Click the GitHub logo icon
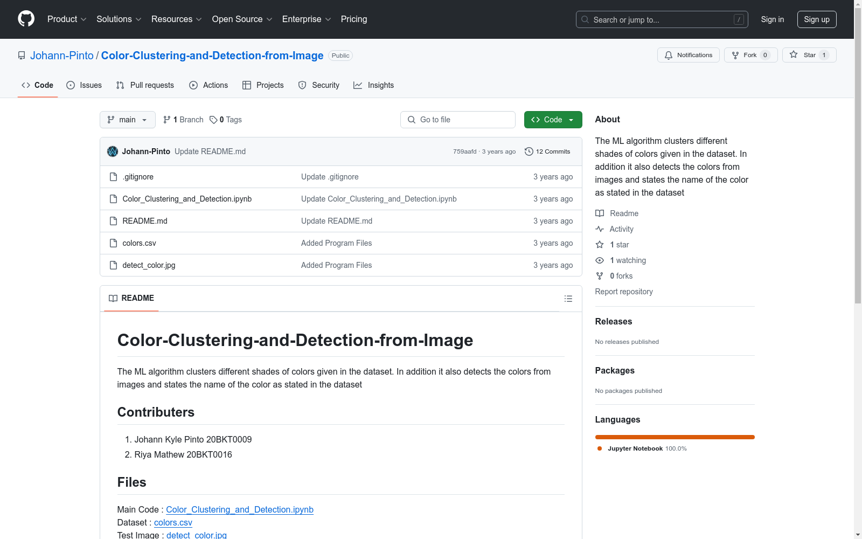Screen dimensions: 862x539 [26, 19]
